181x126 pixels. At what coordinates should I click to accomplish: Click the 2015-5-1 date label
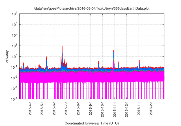(x=42, y=108)
